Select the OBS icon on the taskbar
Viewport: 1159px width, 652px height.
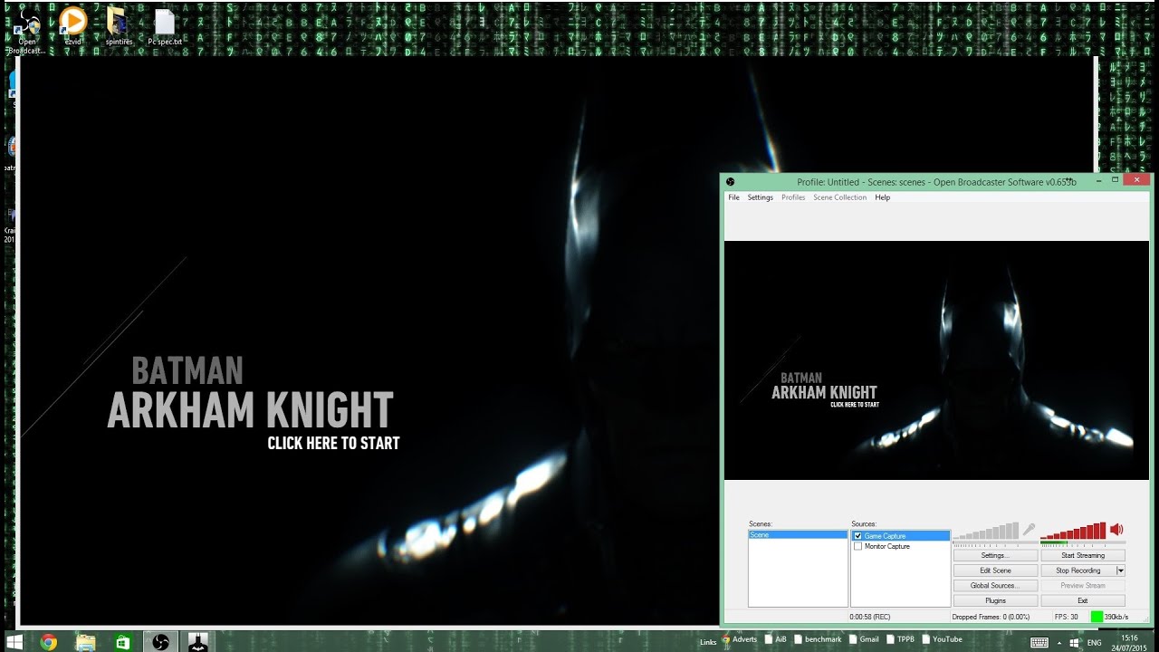(160, 641)
